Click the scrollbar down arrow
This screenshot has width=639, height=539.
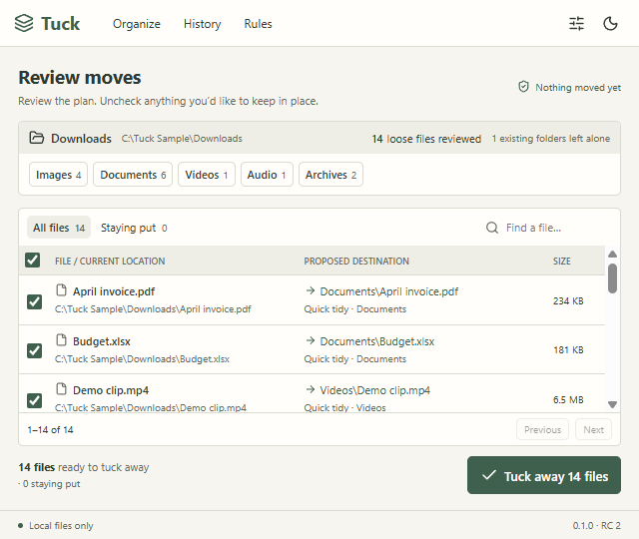[612, 404]
